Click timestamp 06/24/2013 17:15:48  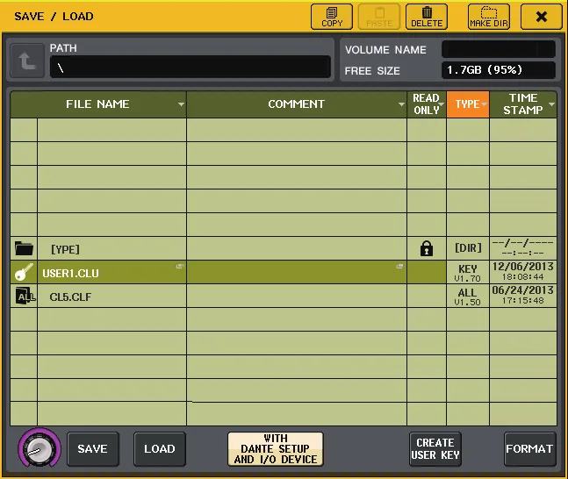(x=523, y=296)
